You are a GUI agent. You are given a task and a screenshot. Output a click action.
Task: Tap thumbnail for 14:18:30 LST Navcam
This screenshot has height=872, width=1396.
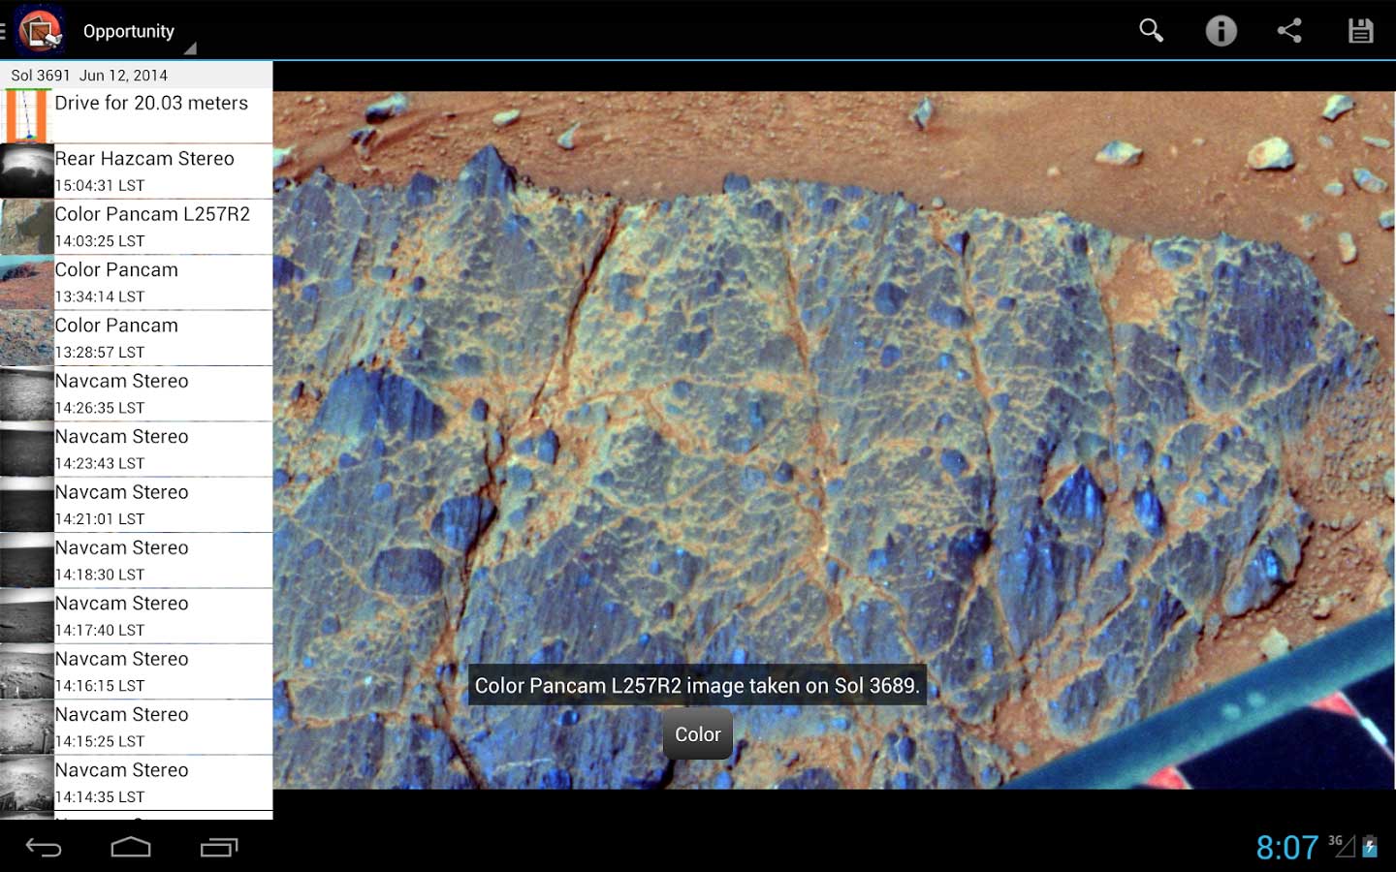tap(26, 560)
